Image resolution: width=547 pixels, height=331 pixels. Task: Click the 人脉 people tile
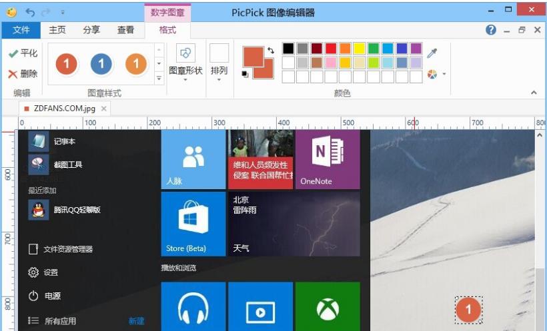[193, 159]
